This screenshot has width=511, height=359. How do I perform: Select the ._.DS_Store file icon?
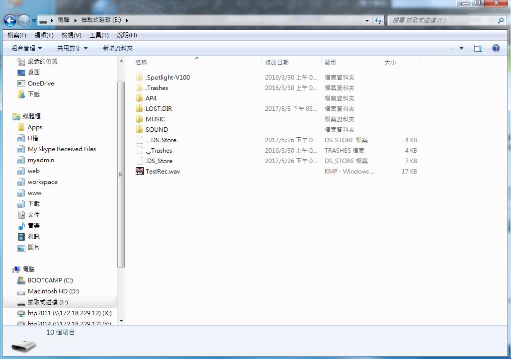[140, 140]
